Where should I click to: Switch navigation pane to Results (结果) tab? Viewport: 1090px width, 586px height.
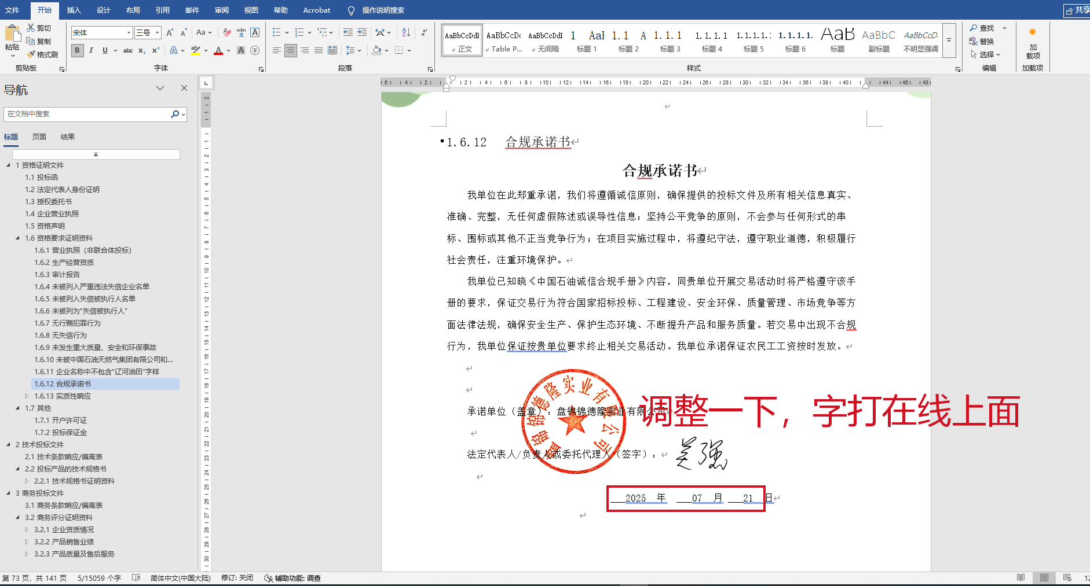click(68, 137)
